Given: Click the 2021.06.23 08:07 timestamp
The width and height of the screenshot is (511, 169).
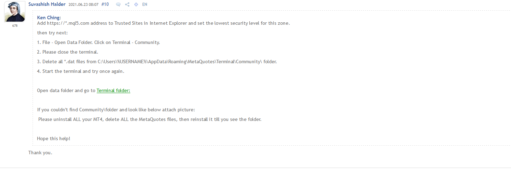Looking at the screenshot, I should pyautogui.click(x=84, y=4).
